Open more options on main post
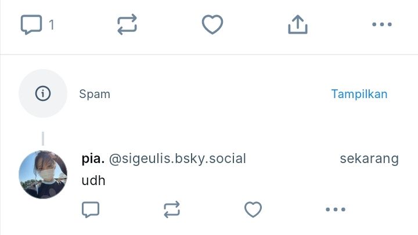This screenshot has height=235, width=418. 382,24
